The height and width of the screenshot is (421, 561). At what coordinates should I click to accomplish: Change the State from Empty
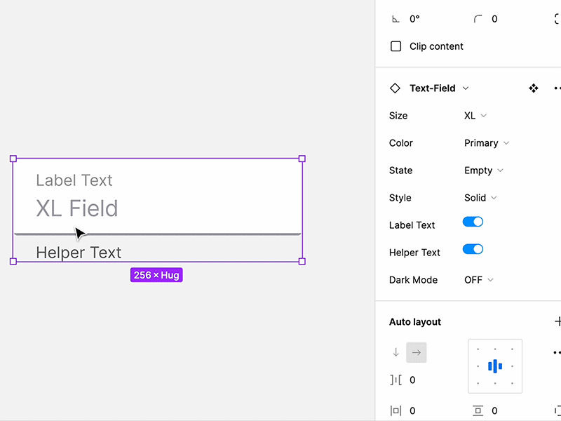(483, 171)
